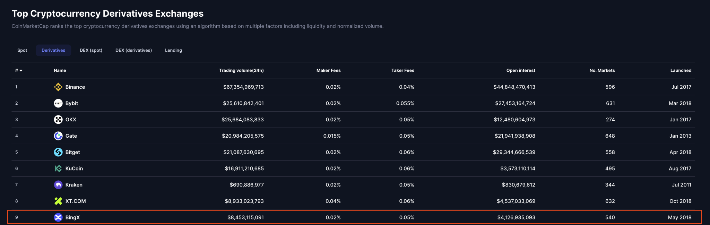Click the KuCoin logo icon
The image size is (710, 225).
pos(58,168)
